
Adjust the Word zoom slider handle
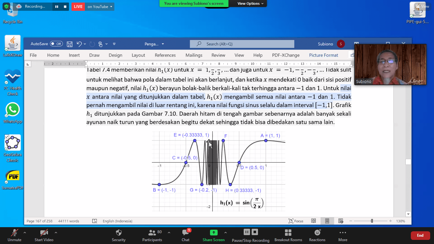pos(372,221)
